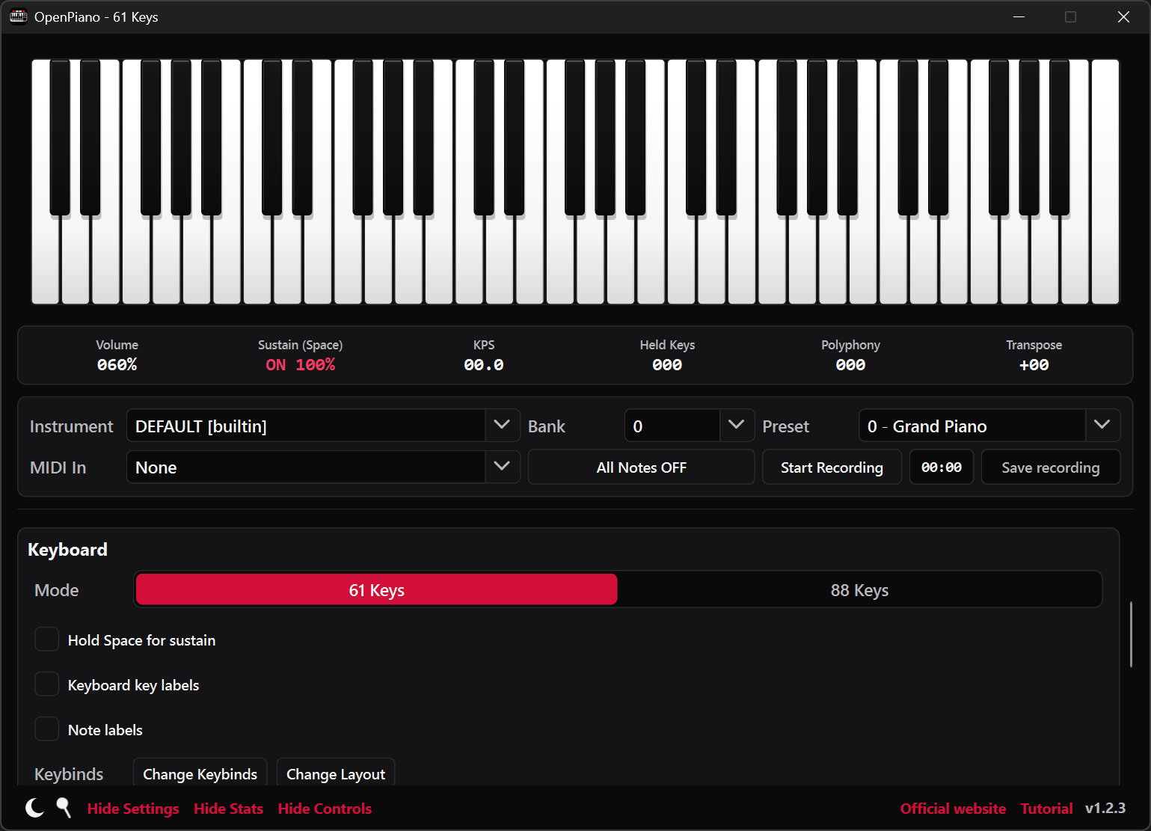Play the highest white key on the piano

coord(1105,182)
